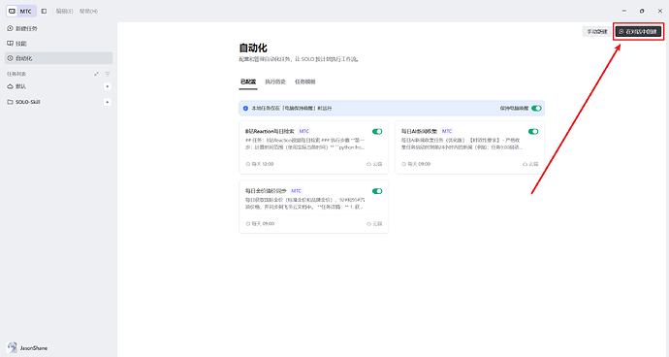Click the description text of B站Reaction card
Image resolution: width=669 pixels, height=357 pixels.
click(x=305, y=144)
